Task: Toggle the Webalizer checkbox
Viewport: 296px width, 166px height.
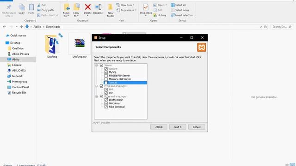Action: click(106, 103)
